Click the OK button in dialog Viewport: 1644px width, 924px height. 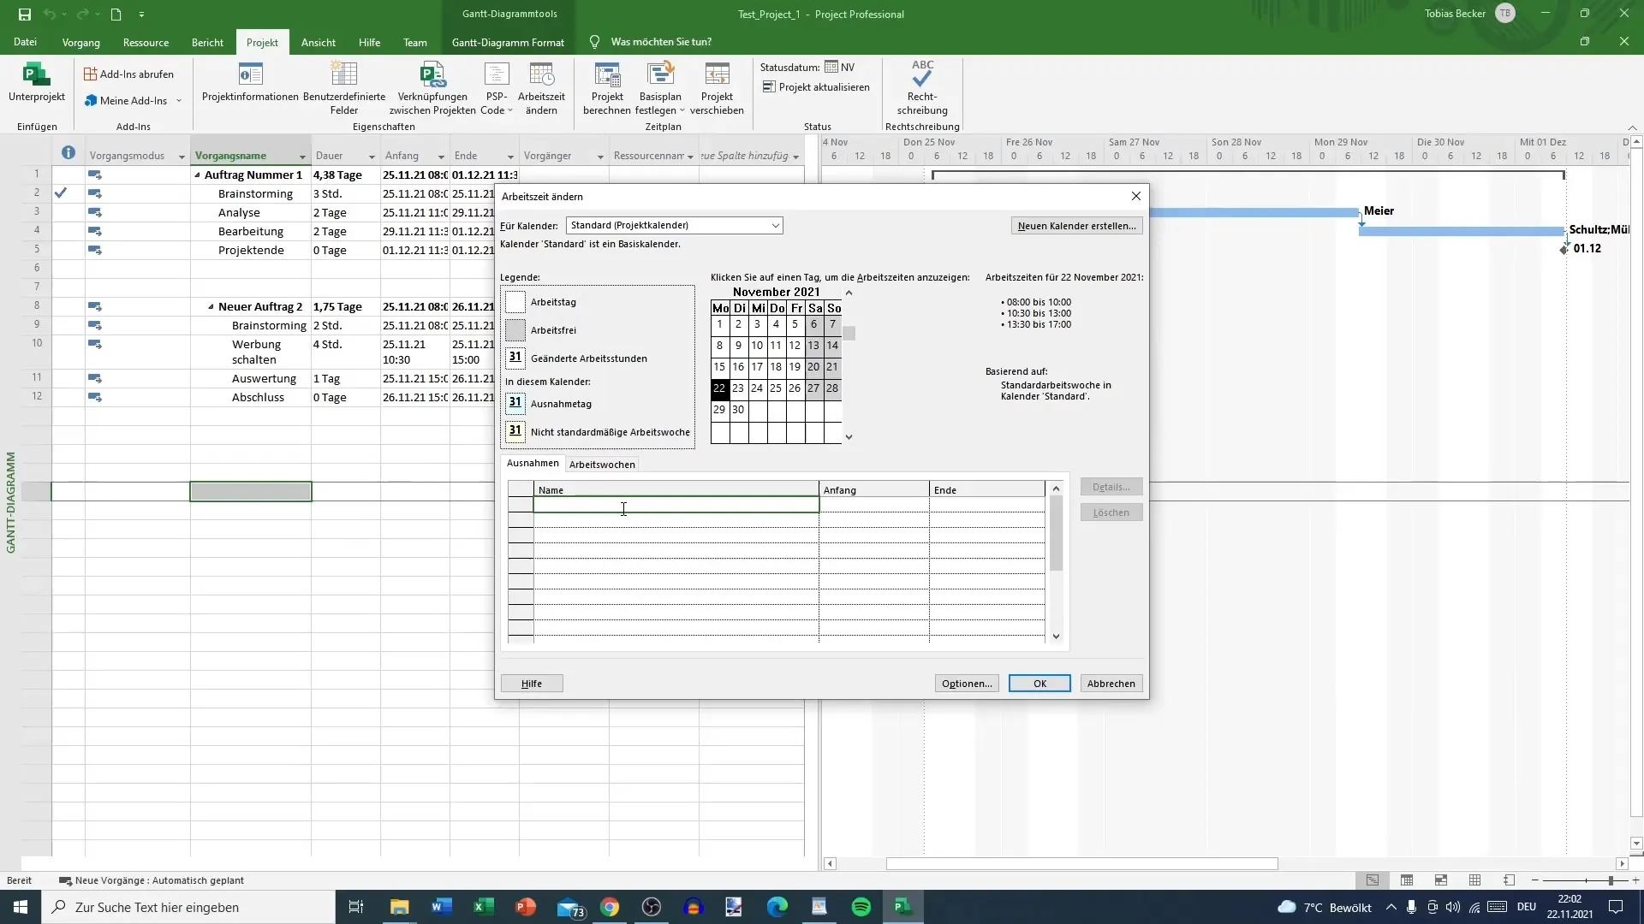[1039, 684]
